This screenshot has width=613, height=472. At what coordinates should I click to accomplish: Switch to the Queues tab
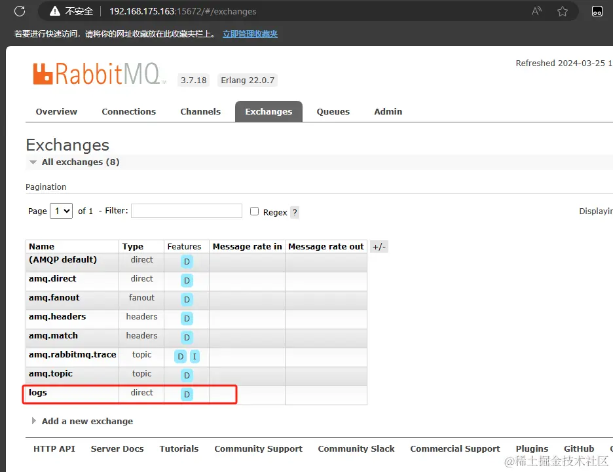[x=333, y=112]
